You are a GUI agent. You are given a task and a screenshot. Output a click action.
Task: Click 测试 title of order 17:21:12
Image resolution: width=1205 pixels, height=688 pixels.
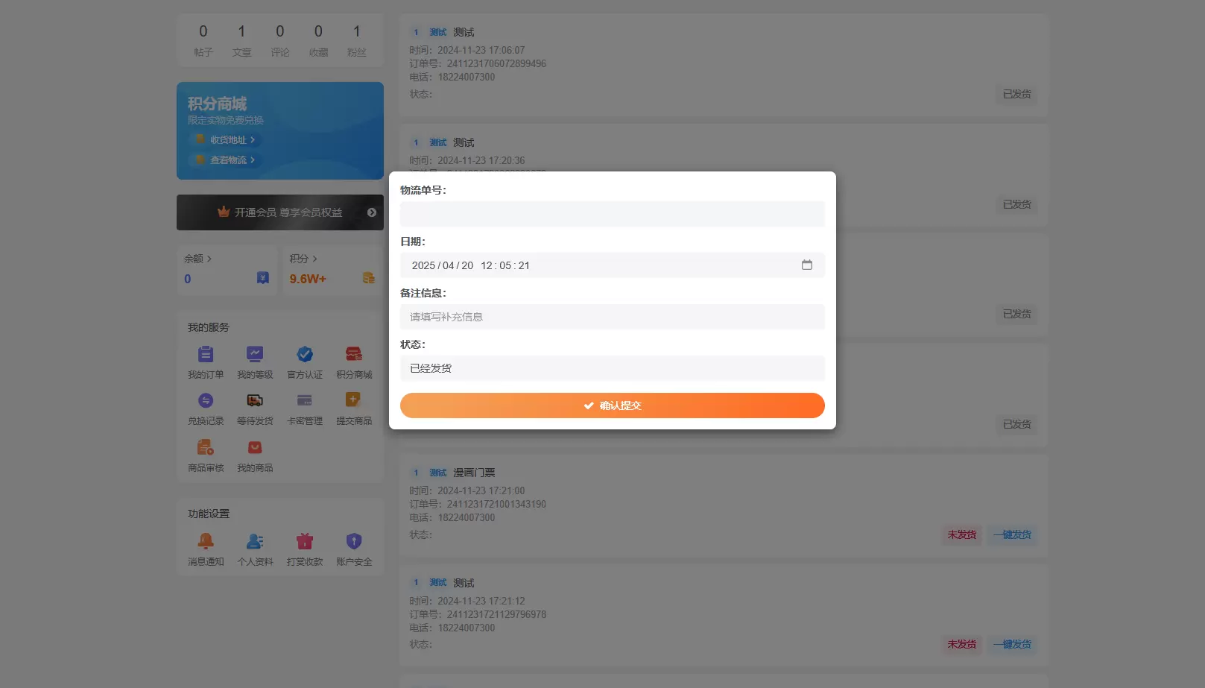coord(464,583)
